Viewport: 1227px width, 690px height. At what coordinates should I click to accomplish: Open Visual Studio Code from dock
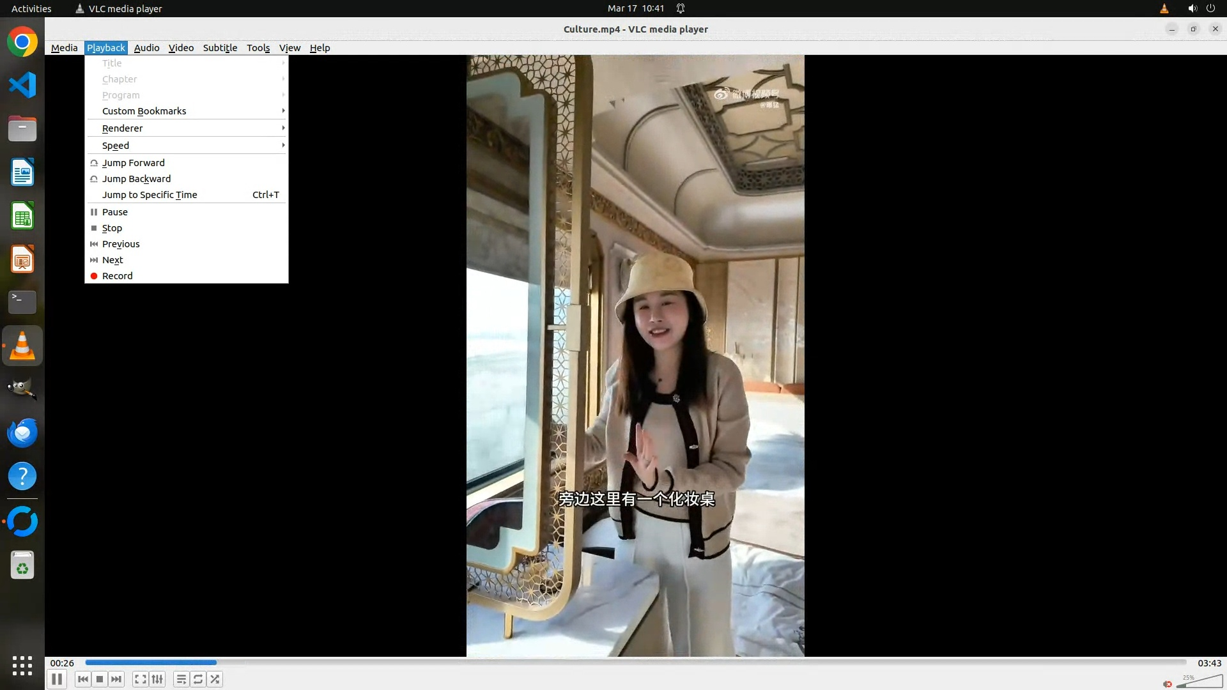(22, 85)
